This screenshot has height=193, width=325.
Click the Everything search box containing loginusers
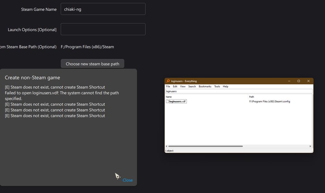[x=239, y=91]
